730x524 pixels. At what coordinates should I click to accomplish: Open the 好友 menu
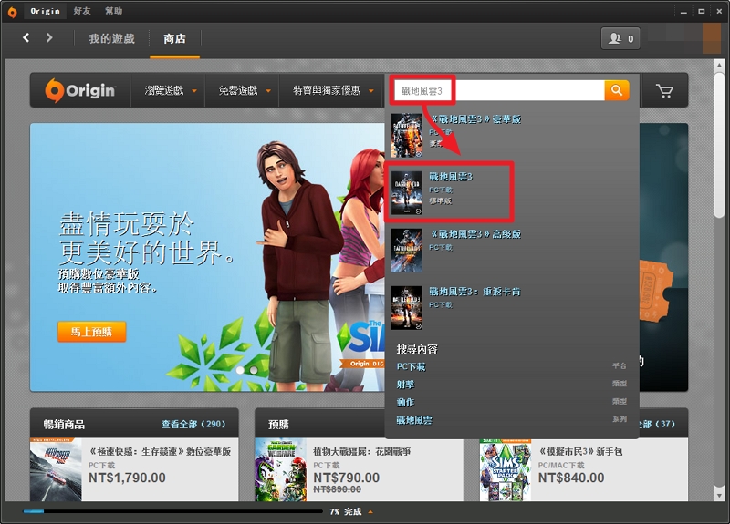click(x=81, y=11)
